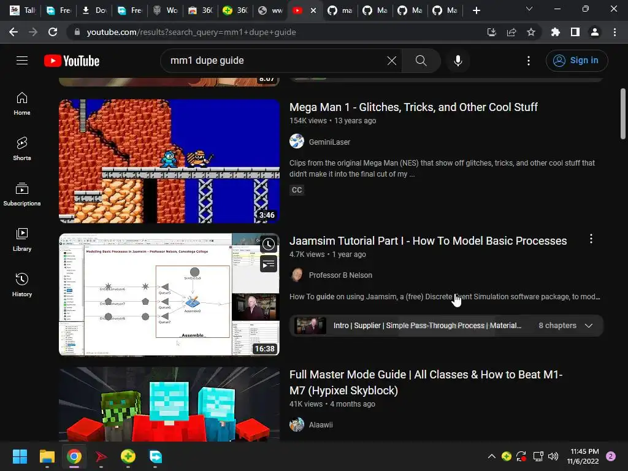Switch to the Wo tab

tap(166, 10)
